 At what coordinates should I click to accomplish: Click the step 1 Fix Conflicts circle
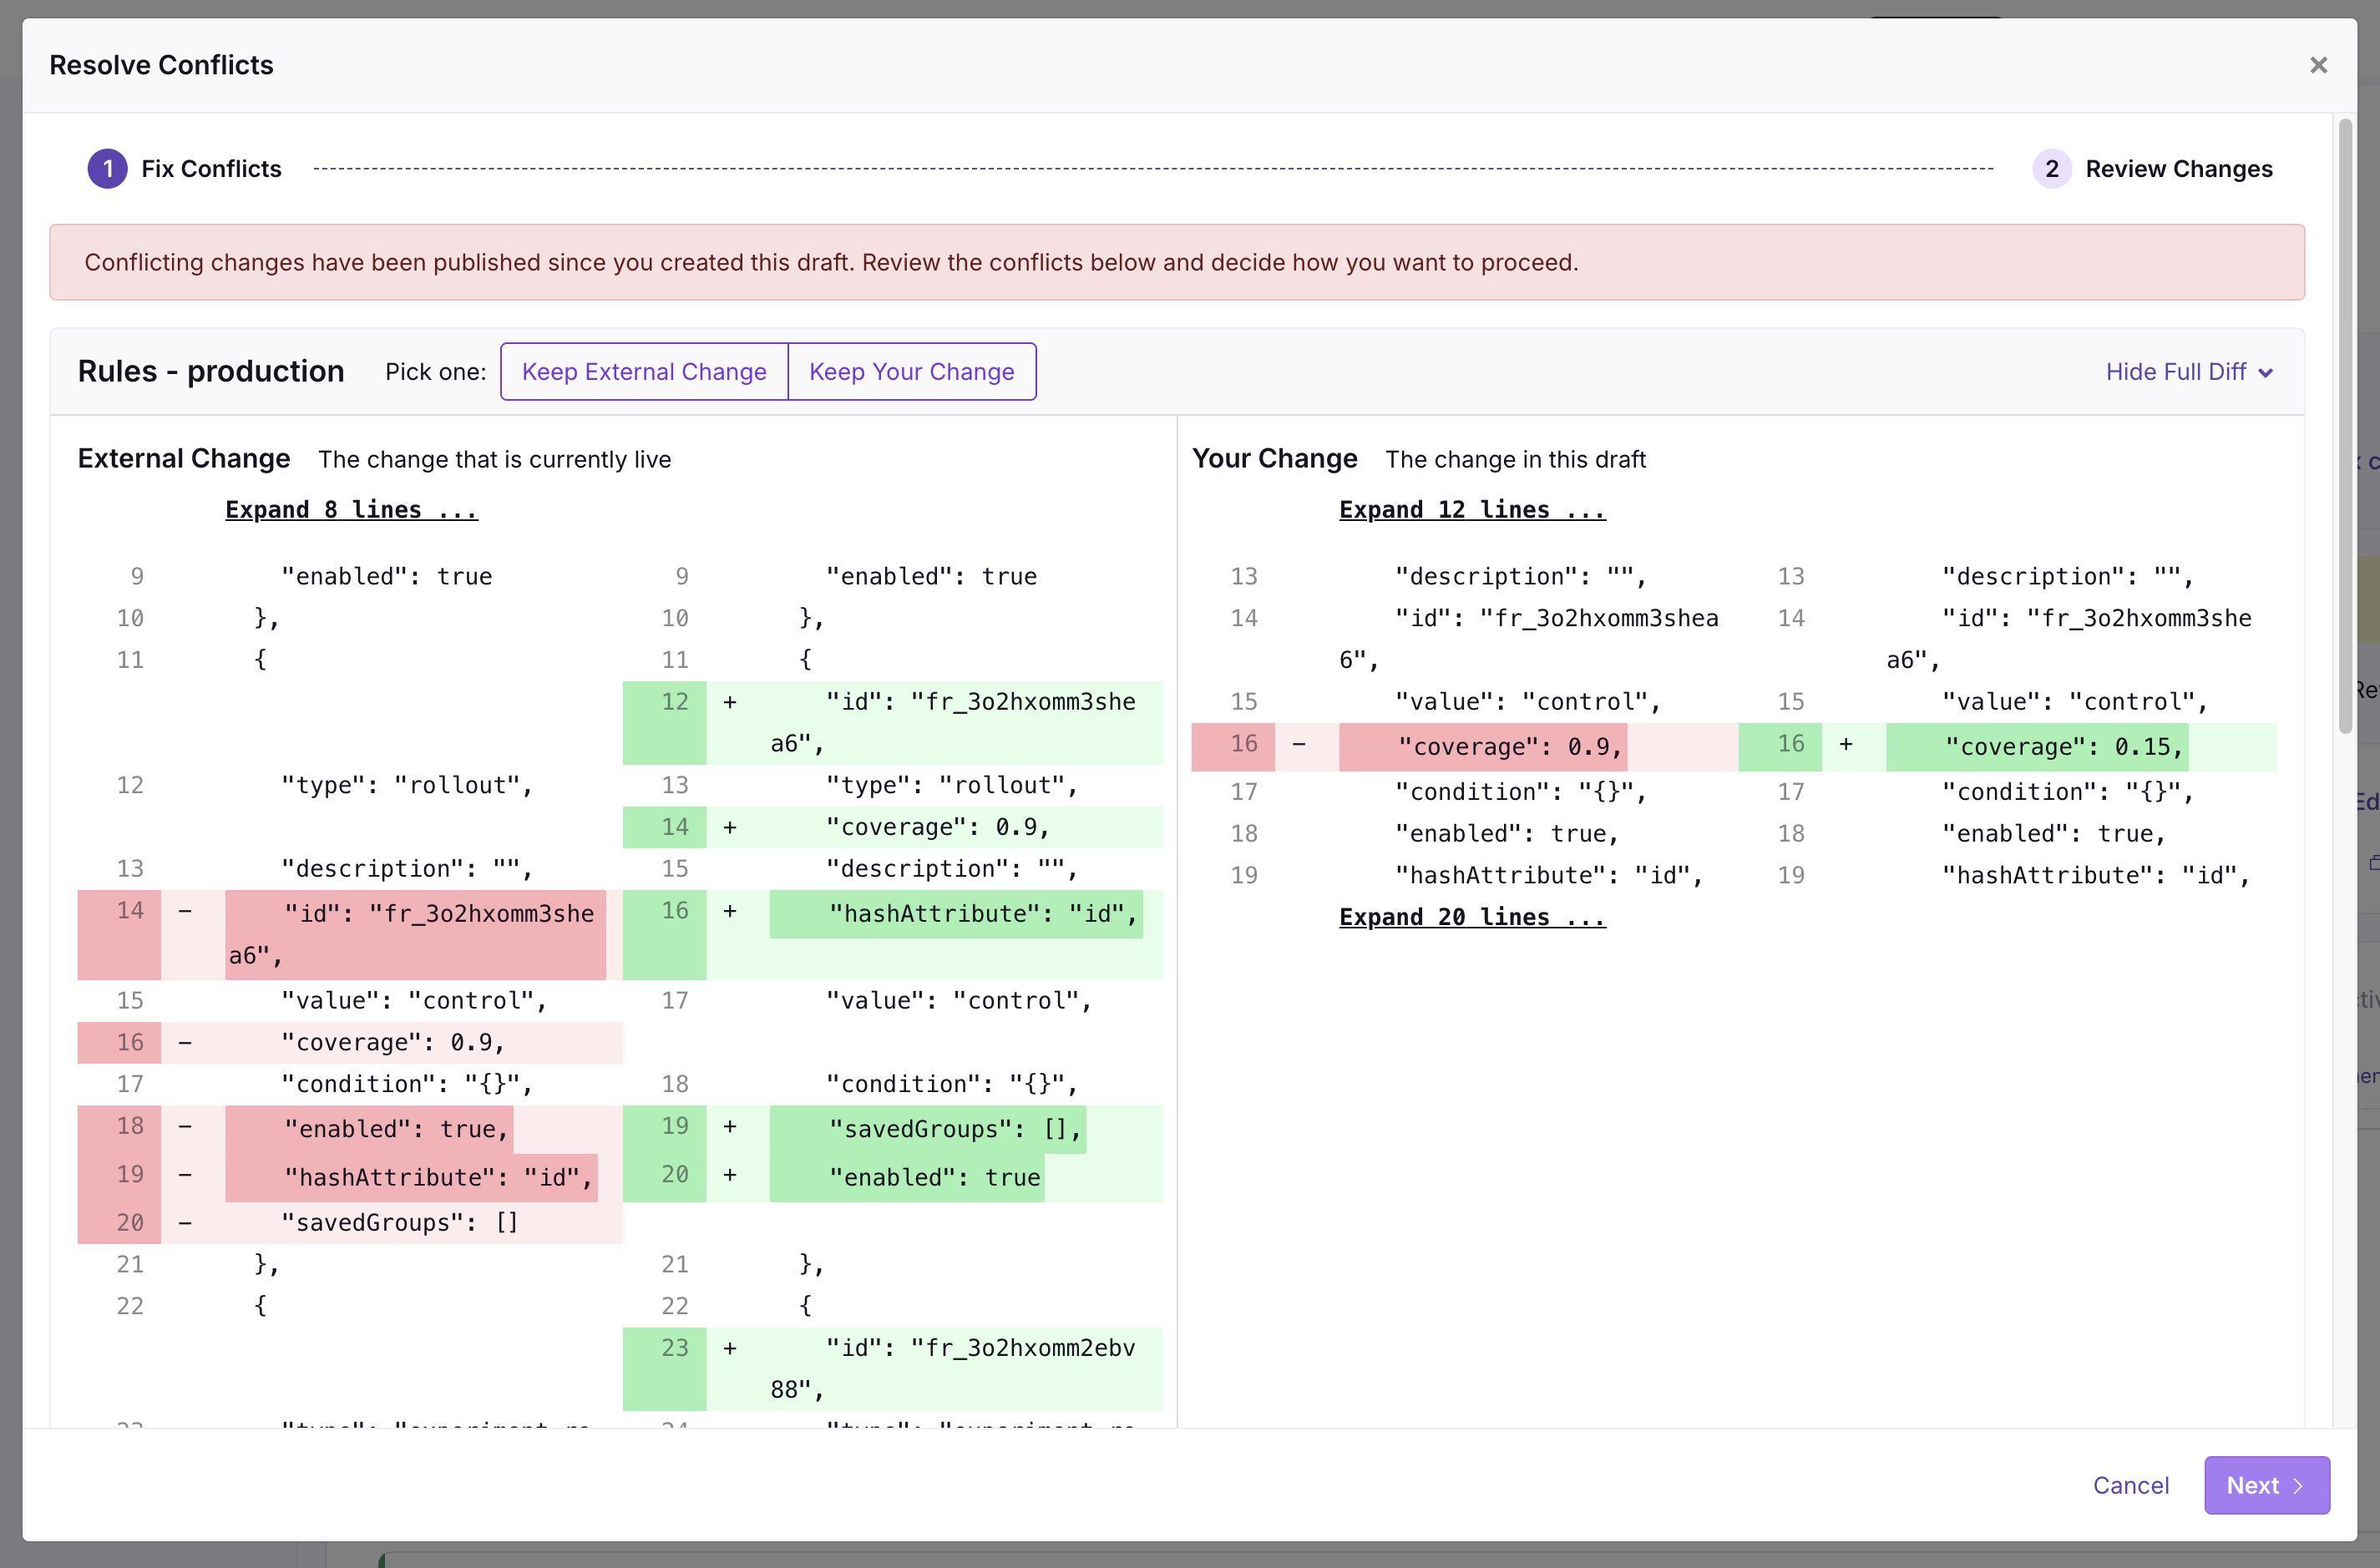107,169
